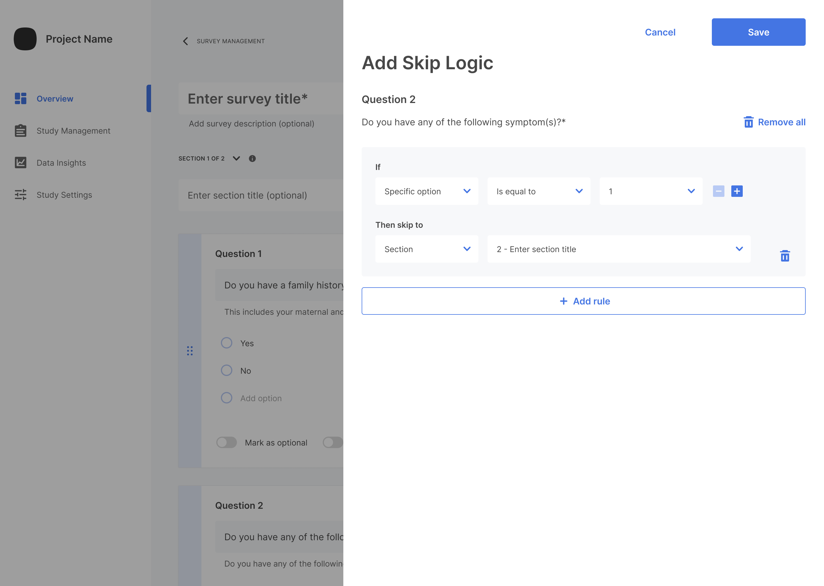This screenshot has width=824, height=586.
Task: Click the plus icon to add condition
Action: pyautogui.click(x=736, y=191)
